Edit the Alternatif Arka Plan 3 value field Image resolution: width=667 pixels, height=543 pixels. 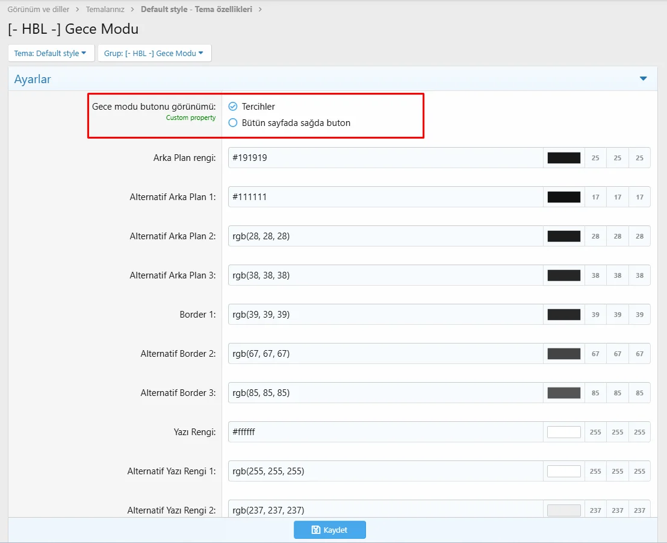tap(385, 275)
